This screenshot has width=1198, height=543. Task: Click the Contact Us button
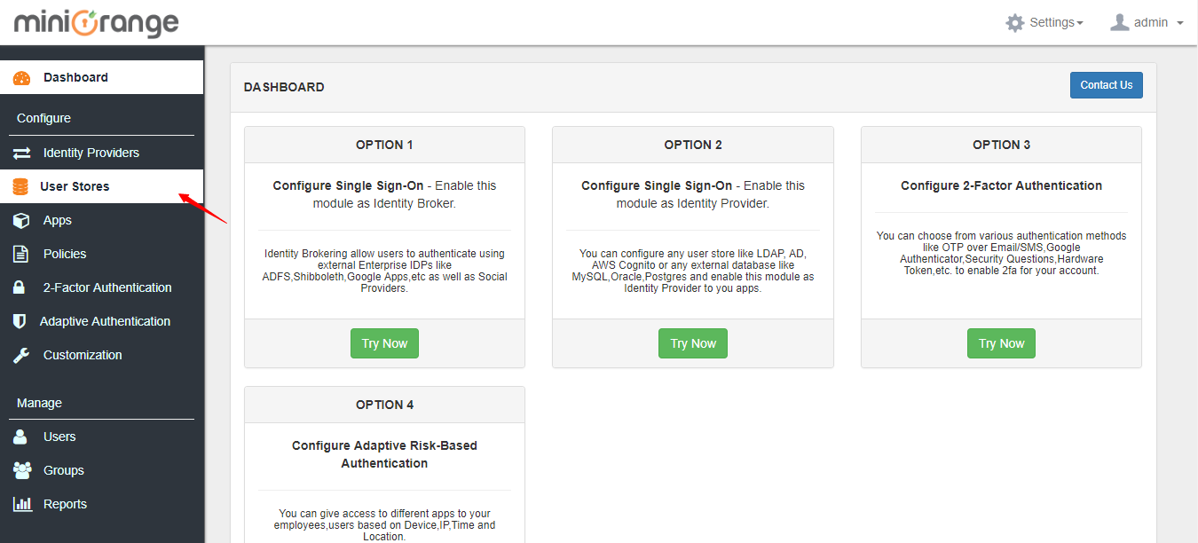[x=1106, y=84]
